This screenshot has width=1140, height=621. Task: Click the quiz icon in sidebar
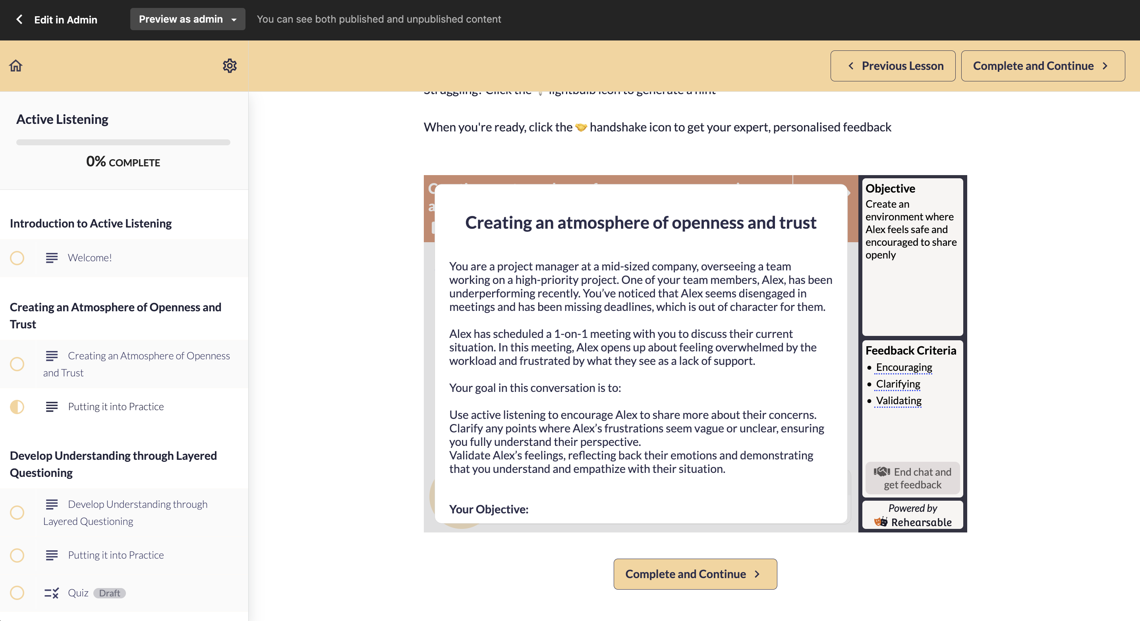[52, 593]
